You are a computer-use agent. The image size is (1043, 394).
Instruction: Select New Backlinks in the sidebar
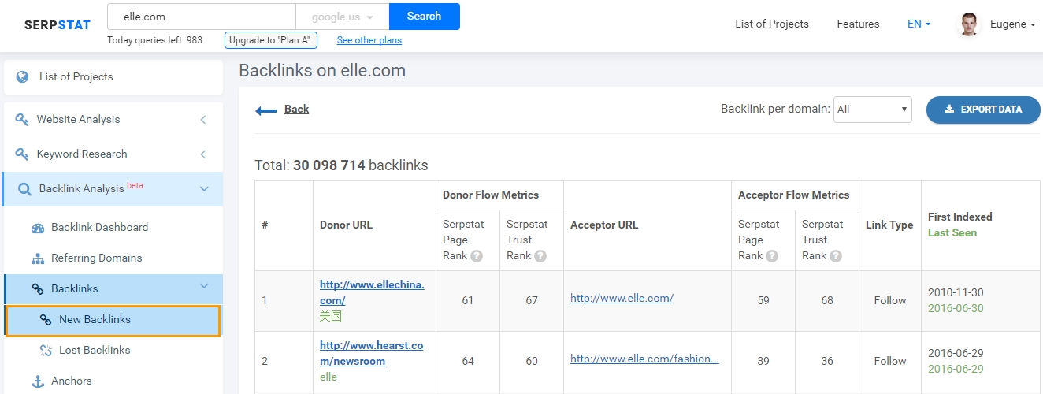click(x=113, y=320)
